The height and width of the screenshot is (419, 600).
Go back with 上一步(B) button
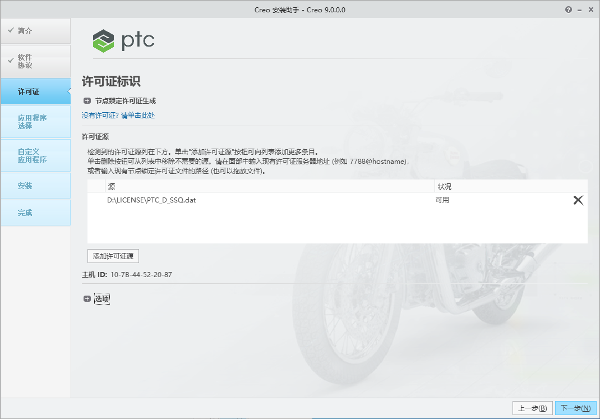532,408
